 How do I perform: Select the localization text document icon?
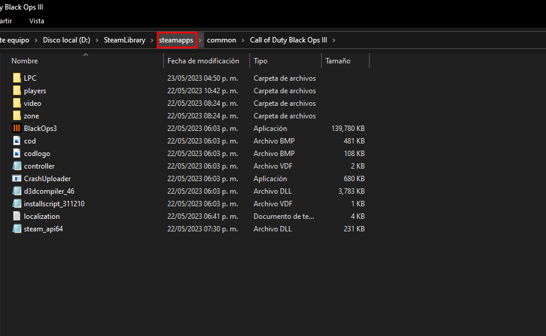pos(17,216)
